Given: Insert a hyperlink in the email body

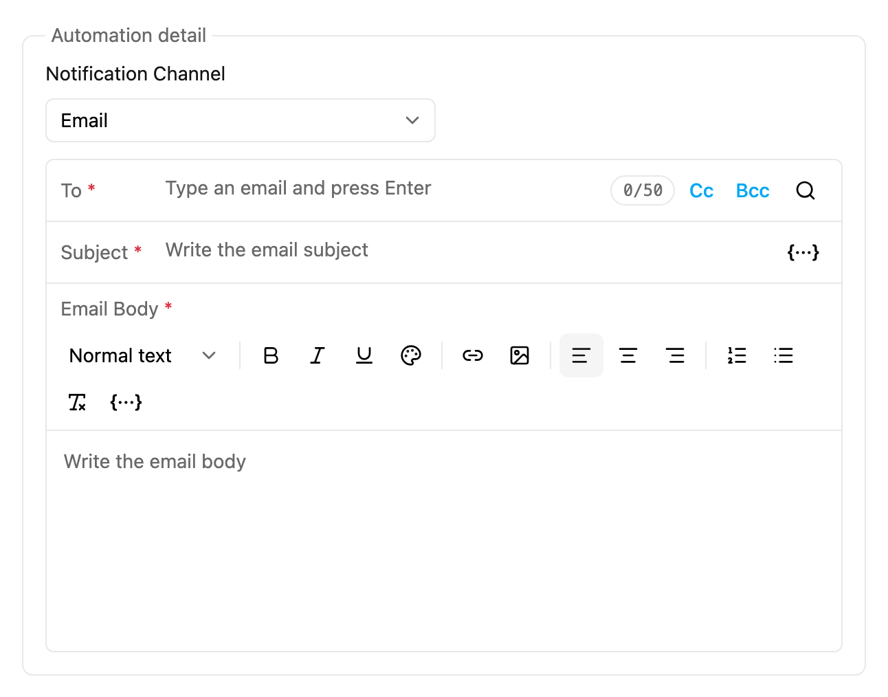Looking at the screenshot, I should 473,355.
